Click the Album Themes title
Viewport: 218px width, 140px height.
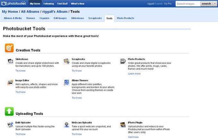click(80, 81)
